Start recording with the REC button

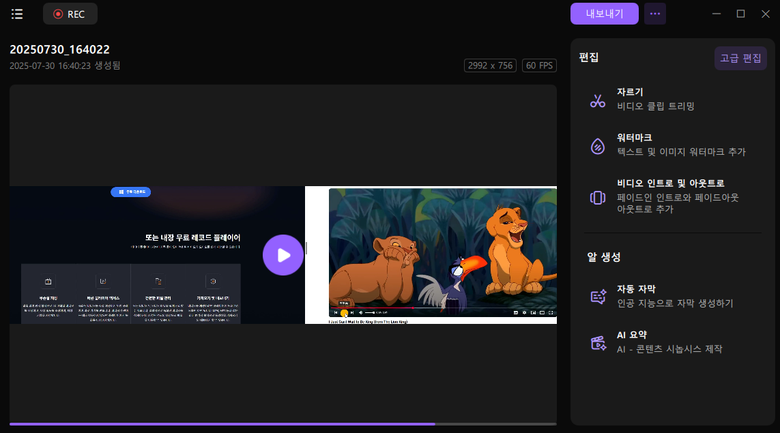(x=70, y=14)
